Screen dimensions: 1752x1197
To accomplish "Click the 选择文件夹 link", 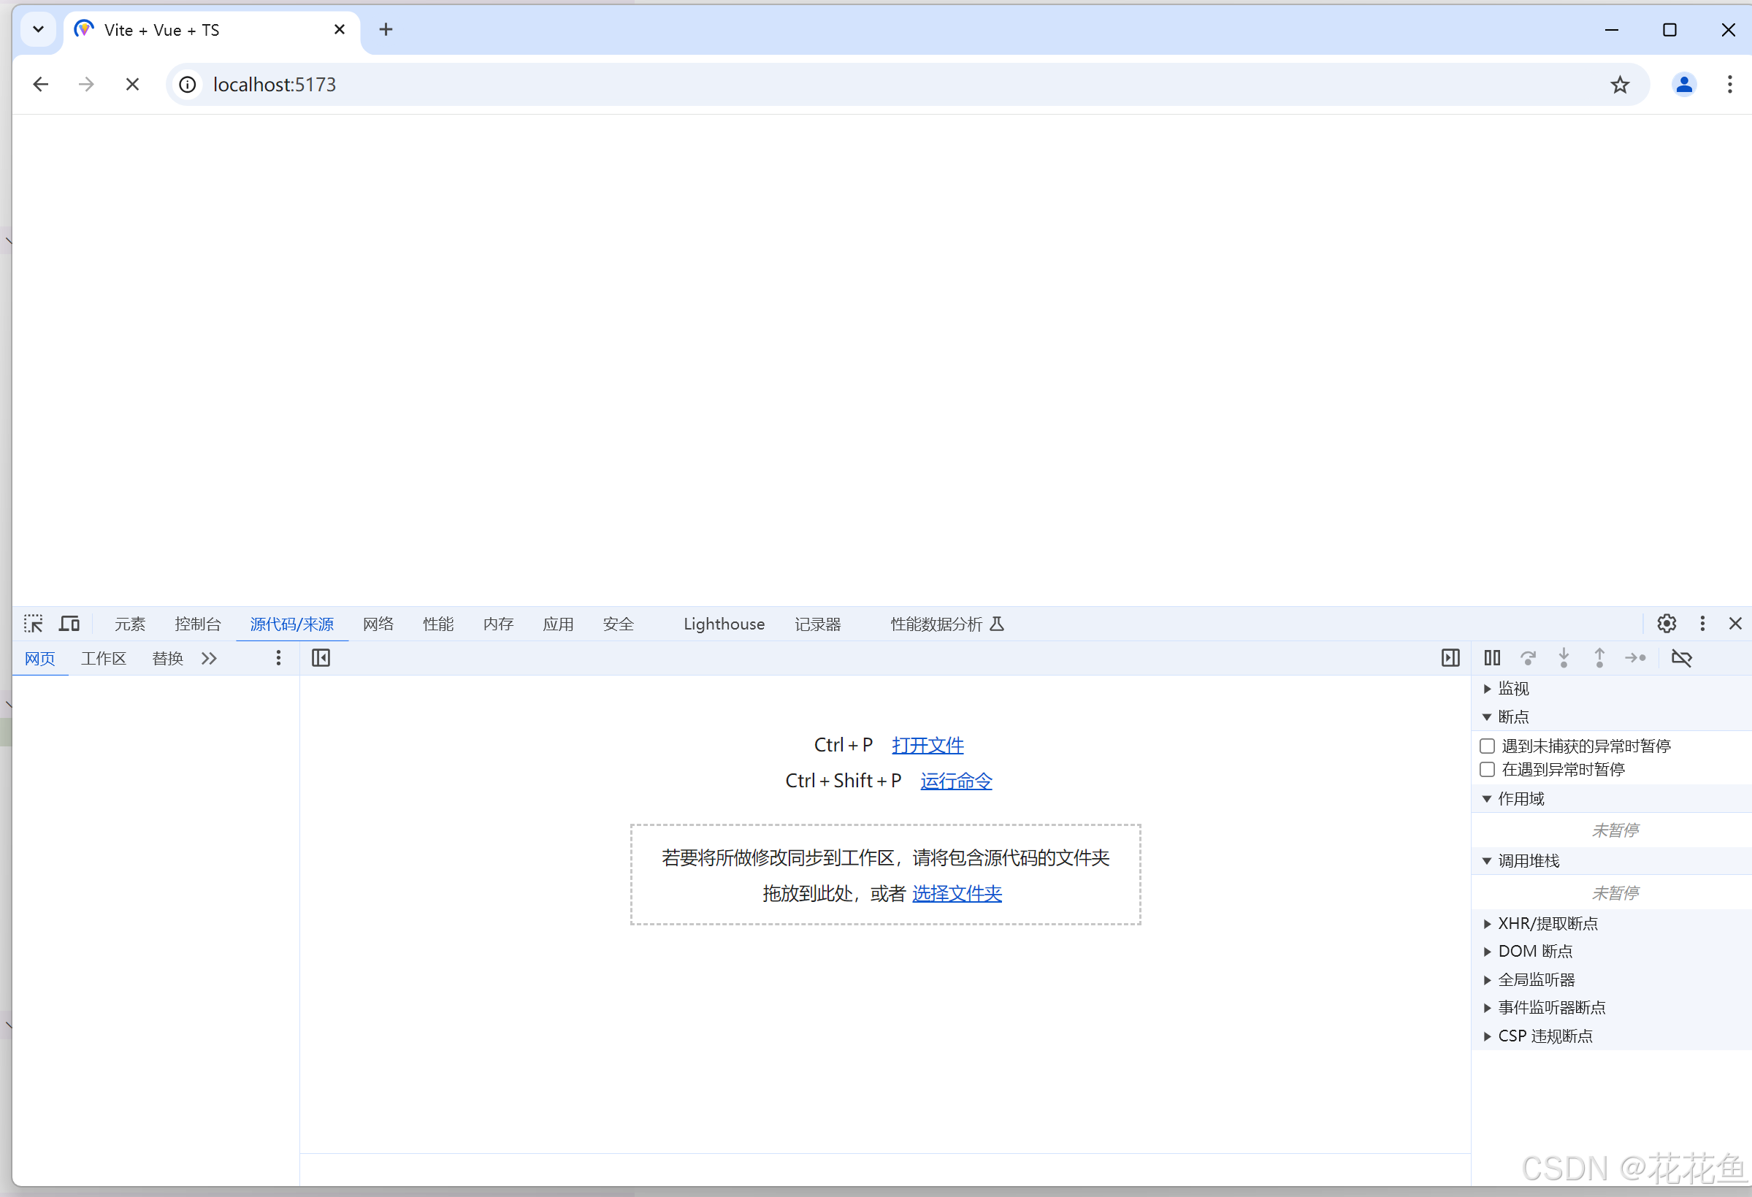I will [957, 893].
